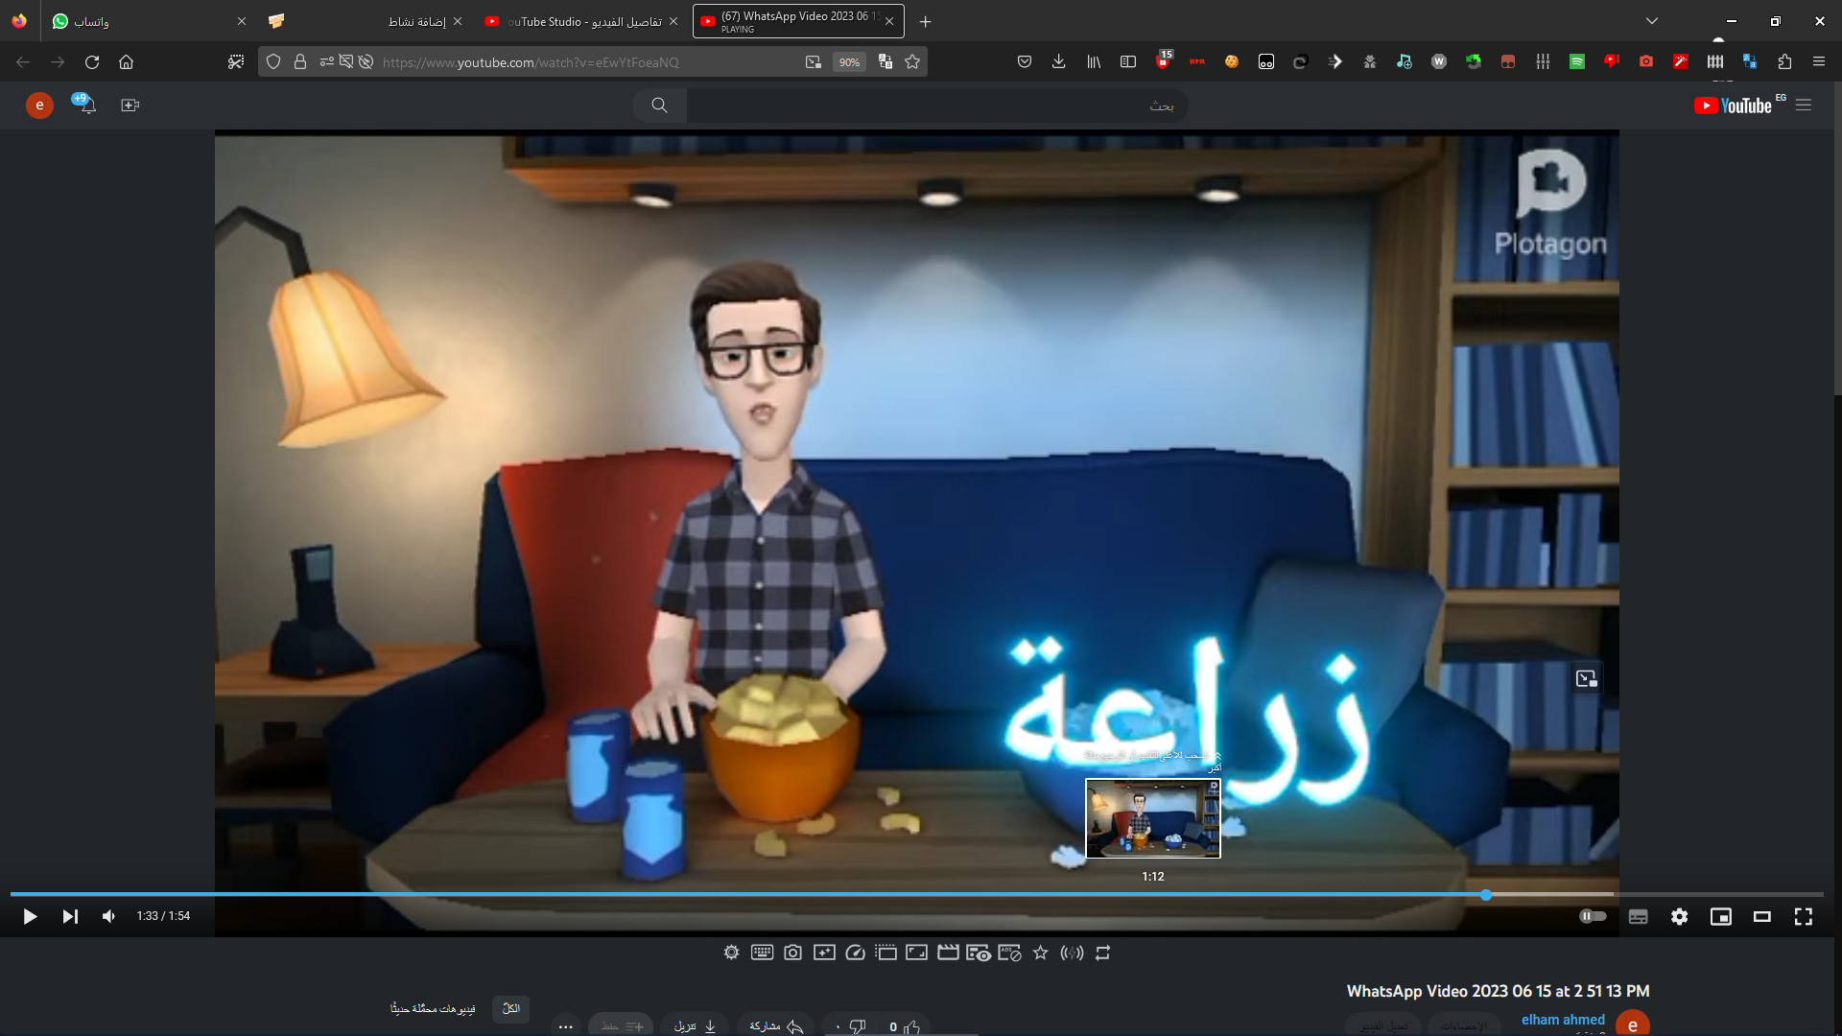
Task: Like the video thumbs-up button
Action: [904, 1026]
